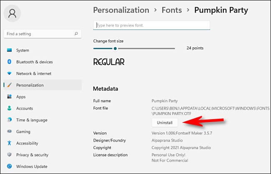Click the Accessibility figure icon
Viewport: 271px width, 174px height.
click(9, 143)
